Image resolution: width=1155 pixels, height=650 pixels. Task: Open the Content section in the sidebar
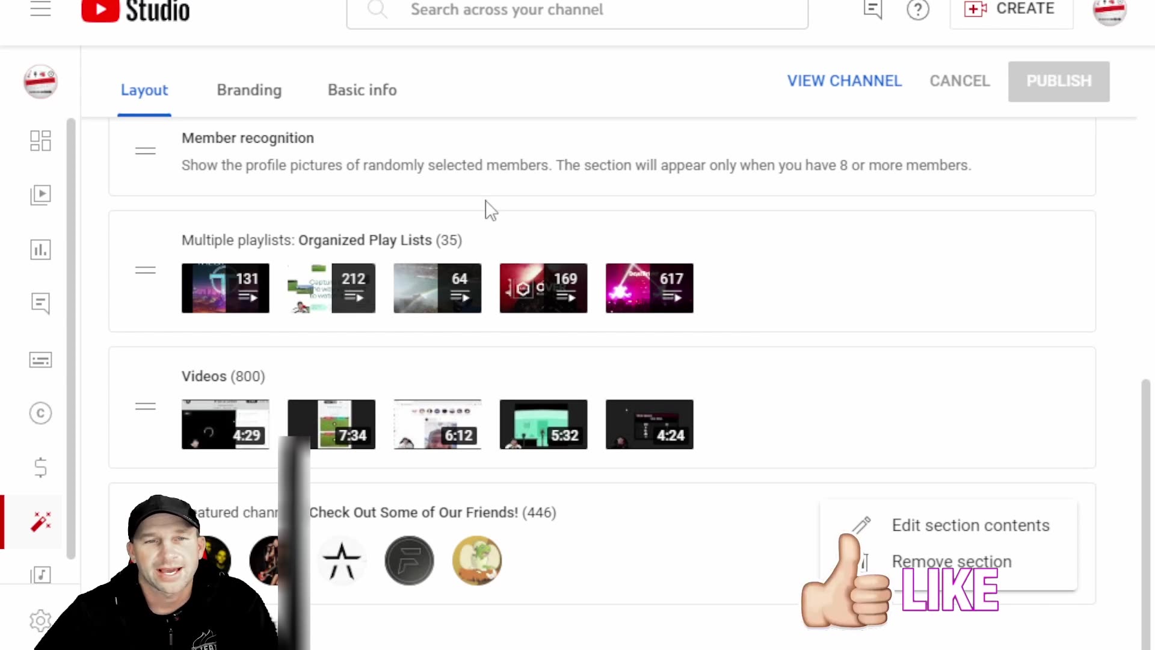(40, 194)
